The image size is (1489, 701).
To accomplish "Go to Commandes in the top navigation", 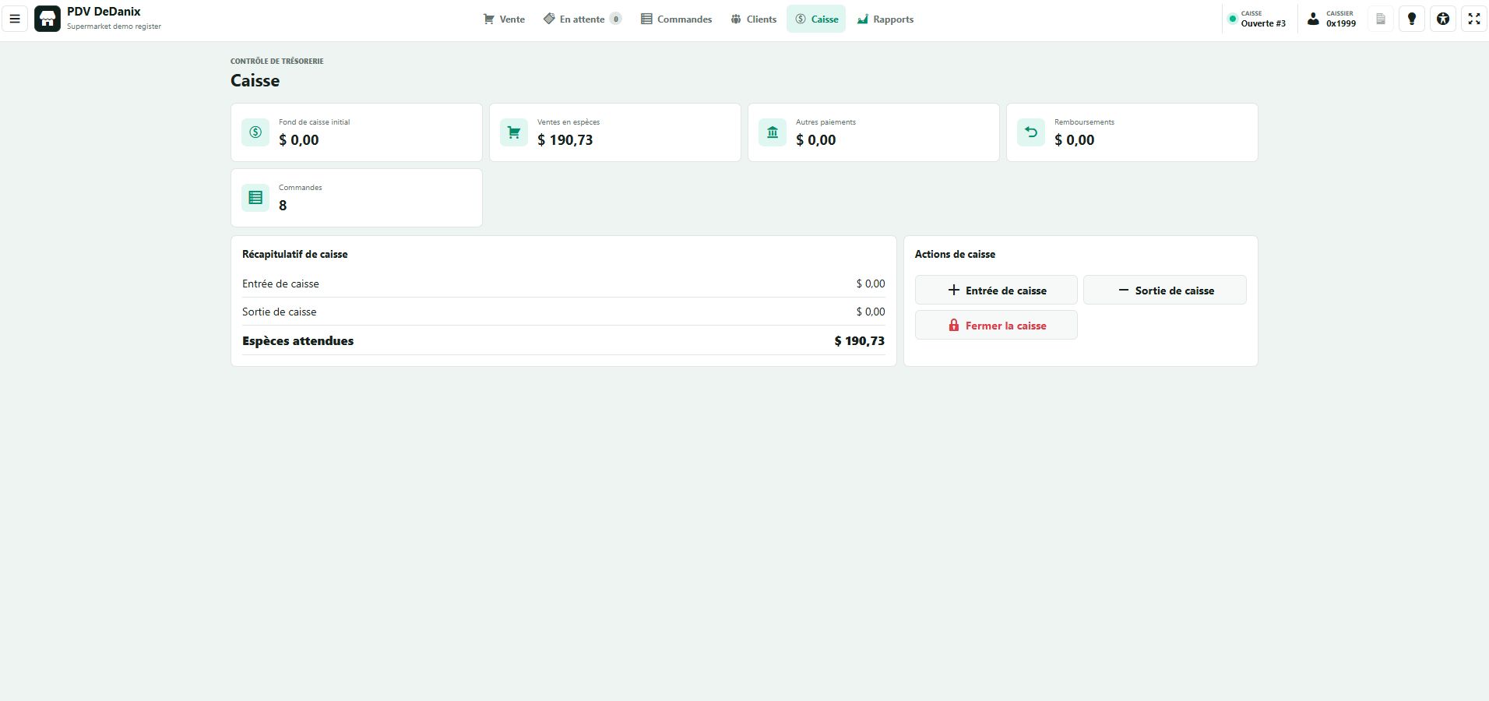I will 676,19.
